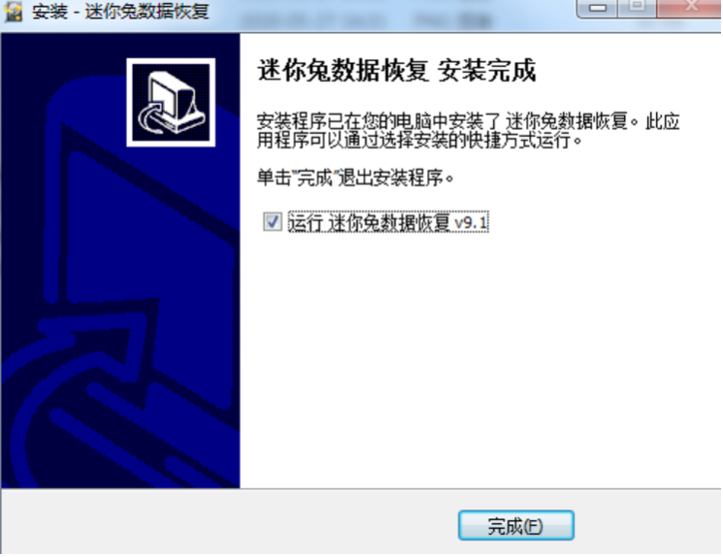Click the gray bottom bar left of 完成
Image resolution: width=723 pixels, height=557 pixels.
click(231, 523)
